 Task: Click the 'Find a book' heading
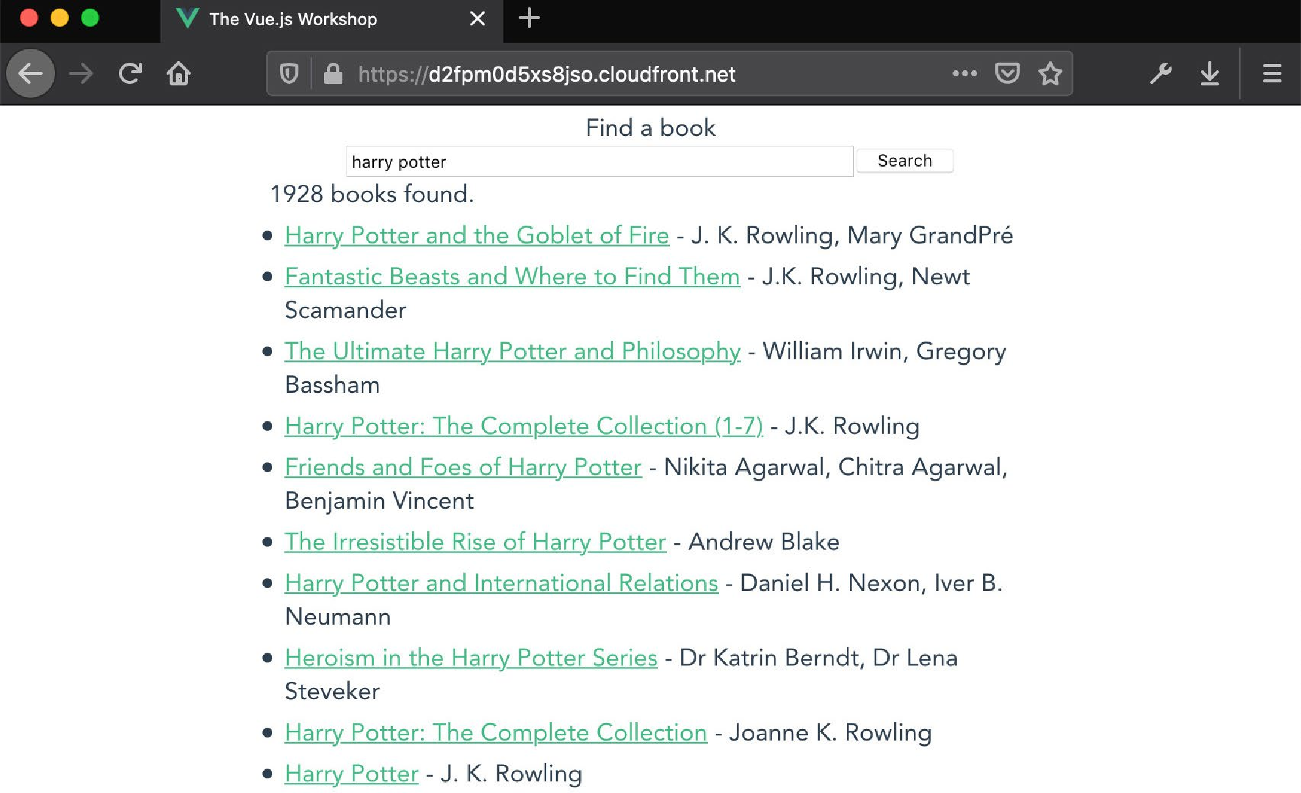(x=651, y=128)
